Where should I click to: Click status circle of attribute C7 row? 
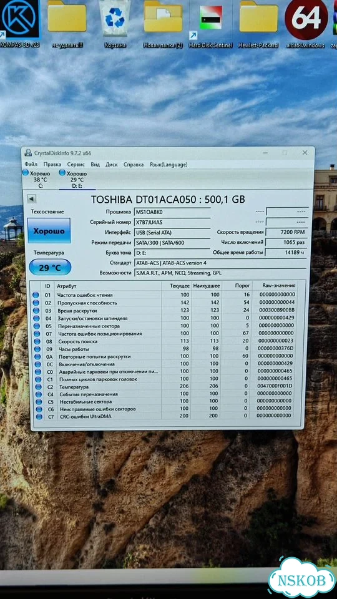click(39, 416)
